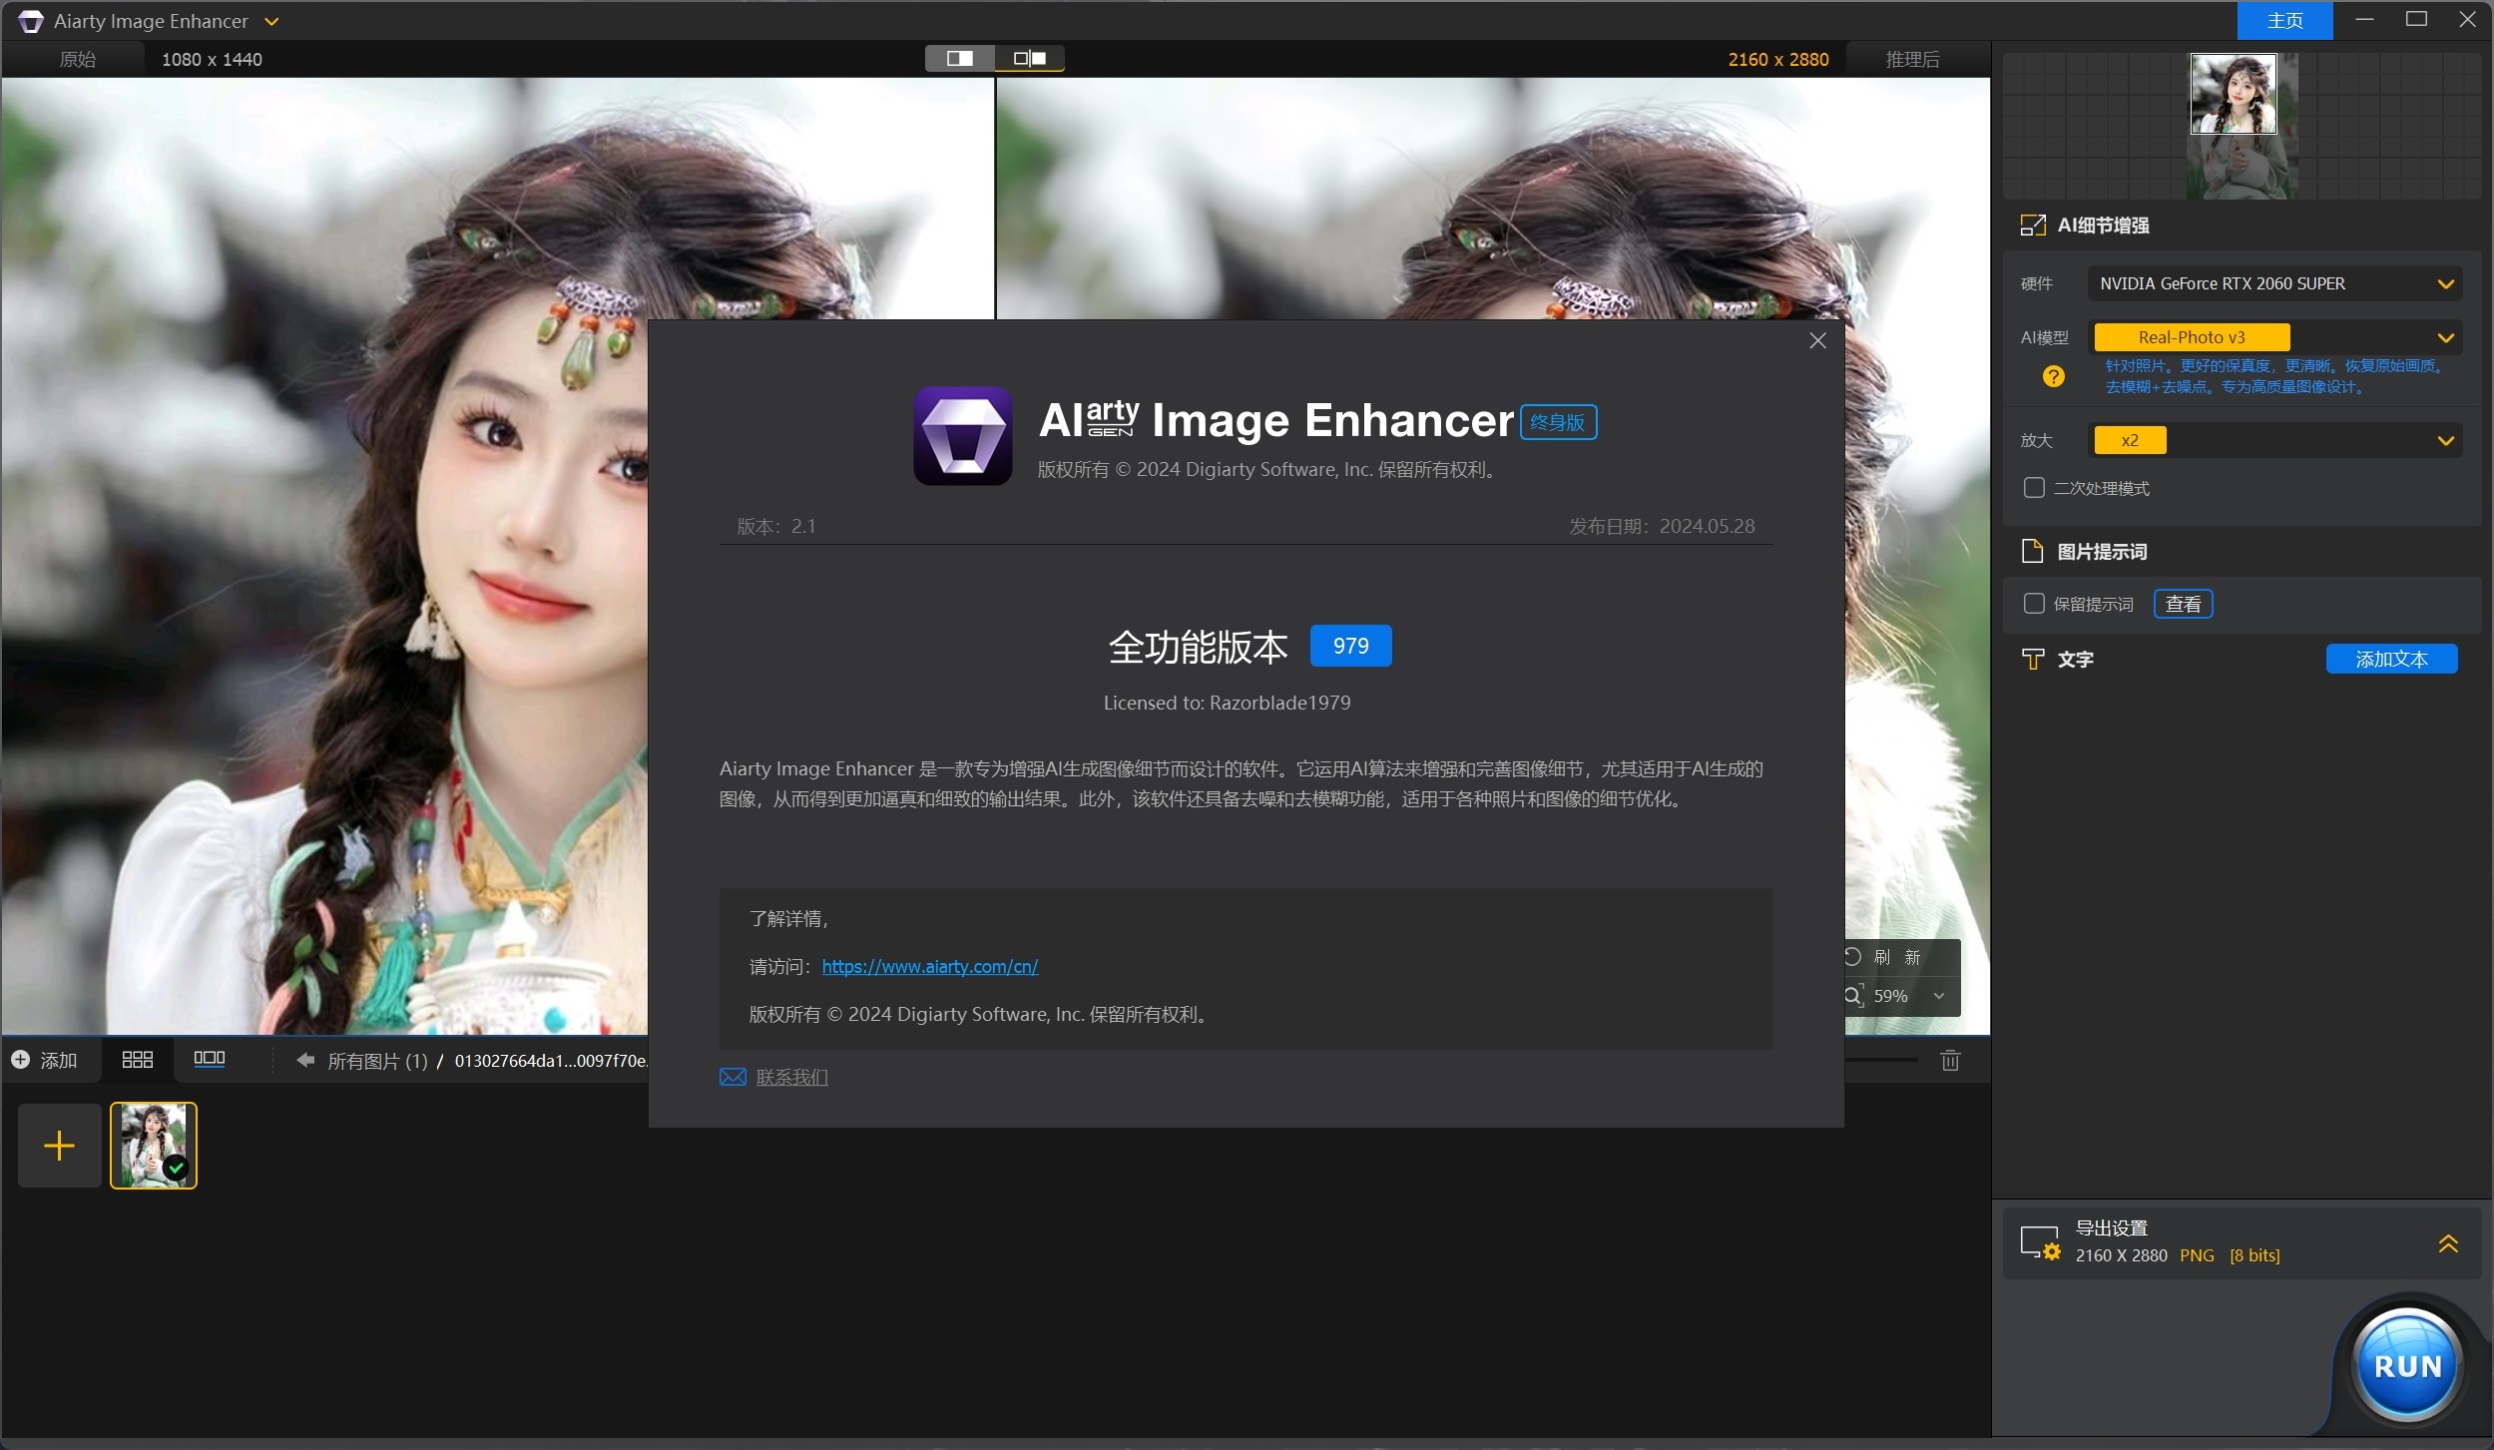The image size is (2494, 1450).
Task: Open the 放大 x2 scale dropdown
Action: [2274, 440]
